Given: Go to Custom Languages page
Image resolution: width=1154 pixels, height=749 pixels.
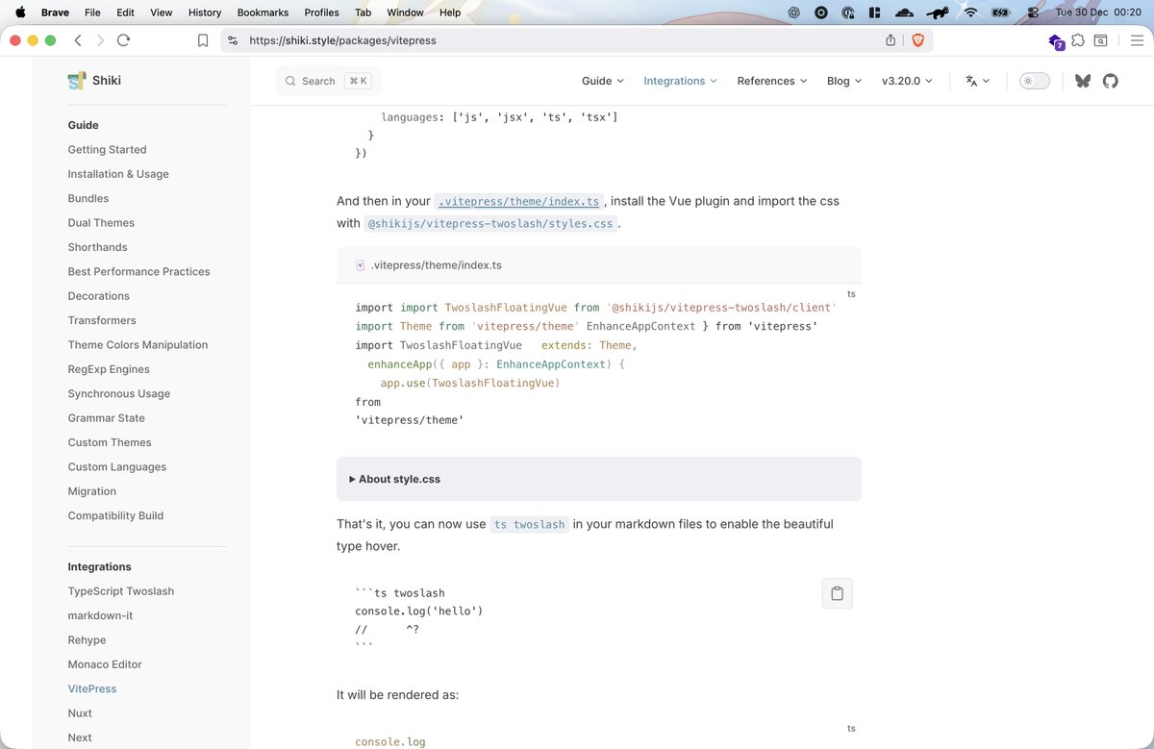Looking at the screenshot, I should [117, 467].
